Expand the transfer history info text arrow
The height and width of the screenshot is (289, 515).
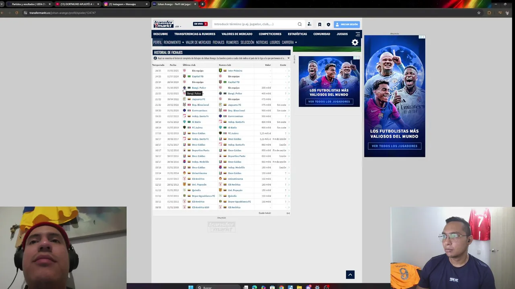[288, 58]
